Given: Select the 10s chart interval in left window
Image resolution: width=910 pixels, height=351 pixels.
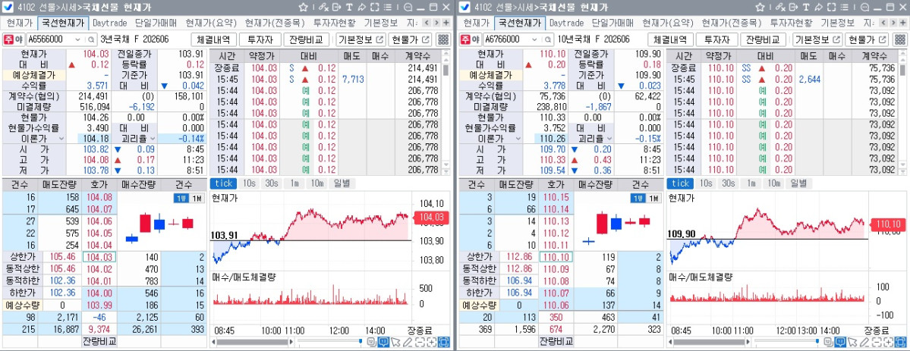Looking at the screenshot, I should (x=248, y=183).
